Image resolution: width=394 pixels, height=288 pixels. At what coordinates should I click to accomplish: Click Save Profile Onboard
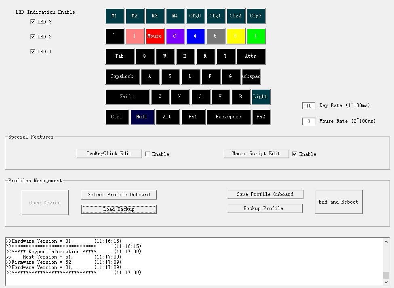click(265, 194)
